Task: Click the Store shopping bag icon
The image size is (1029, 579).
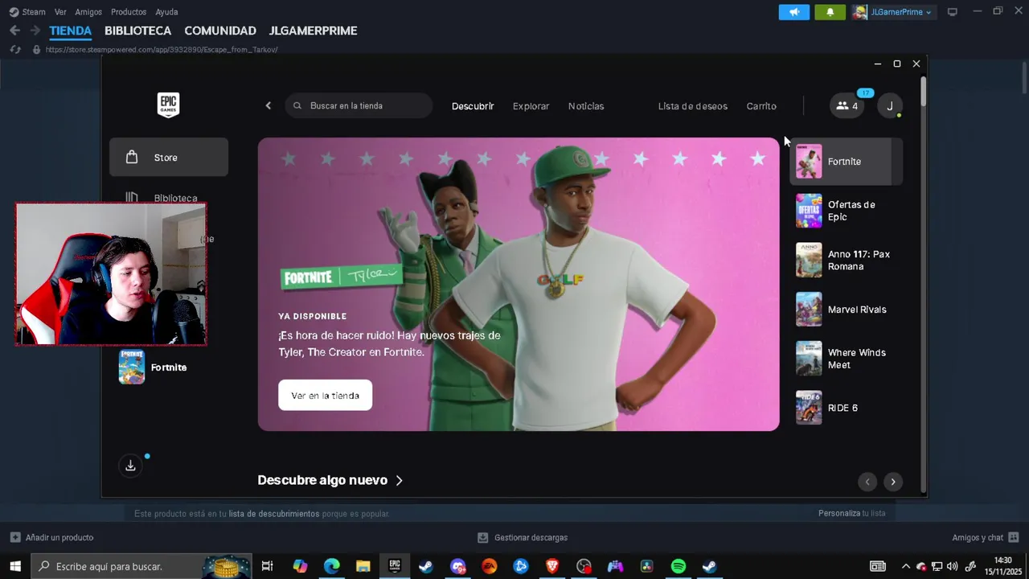Action: click(x=132, y=157)
